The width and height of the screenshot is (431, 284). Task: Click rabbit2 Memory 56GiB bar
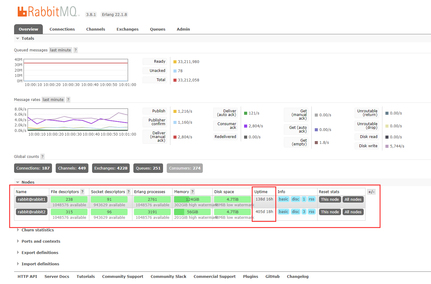pos(192,212)
